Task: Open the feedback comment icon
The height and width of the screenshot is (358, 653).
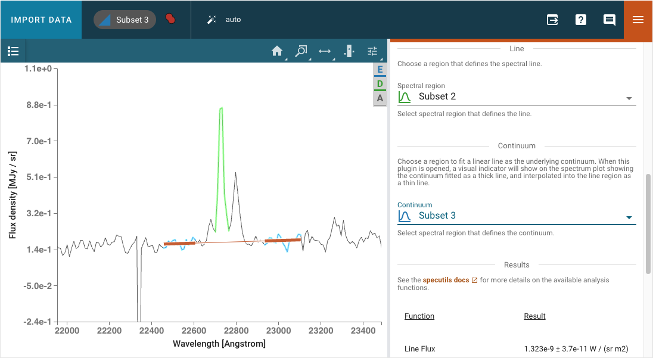Action: point(609,20)
